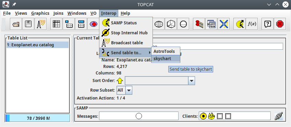Click the broadcast table antenna toolbar icon
291x127 pixels.
[x=41, y=24]
